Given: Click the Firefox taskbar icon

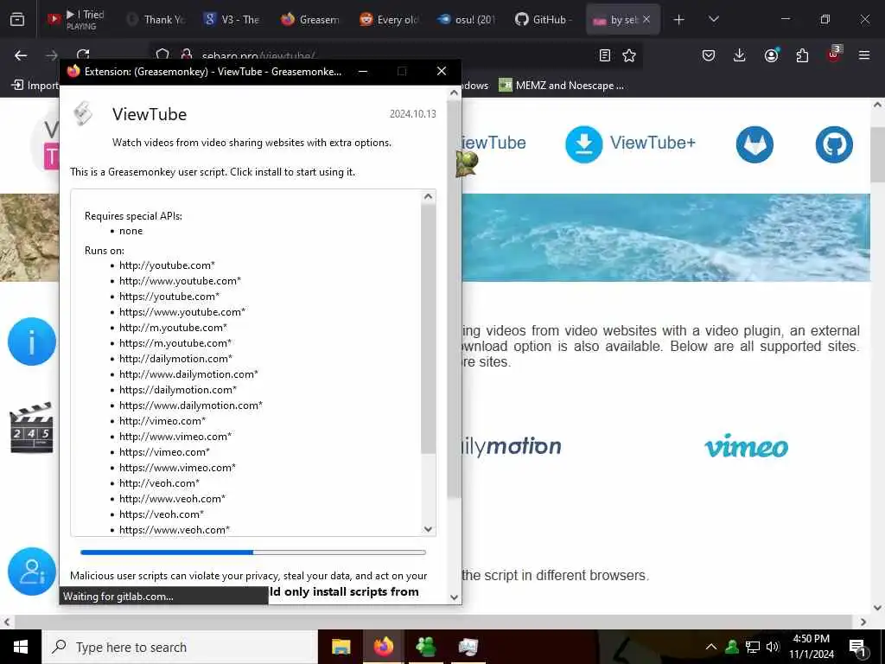Looking at the screenshot, I should click(x=383, y=647).
